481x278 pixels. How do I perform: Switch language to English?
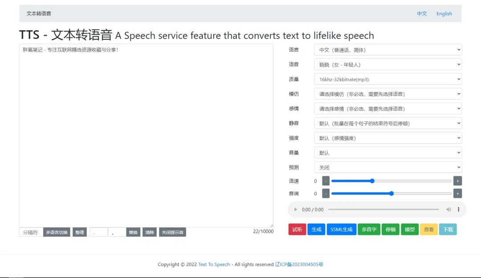[x=444, y=13]
